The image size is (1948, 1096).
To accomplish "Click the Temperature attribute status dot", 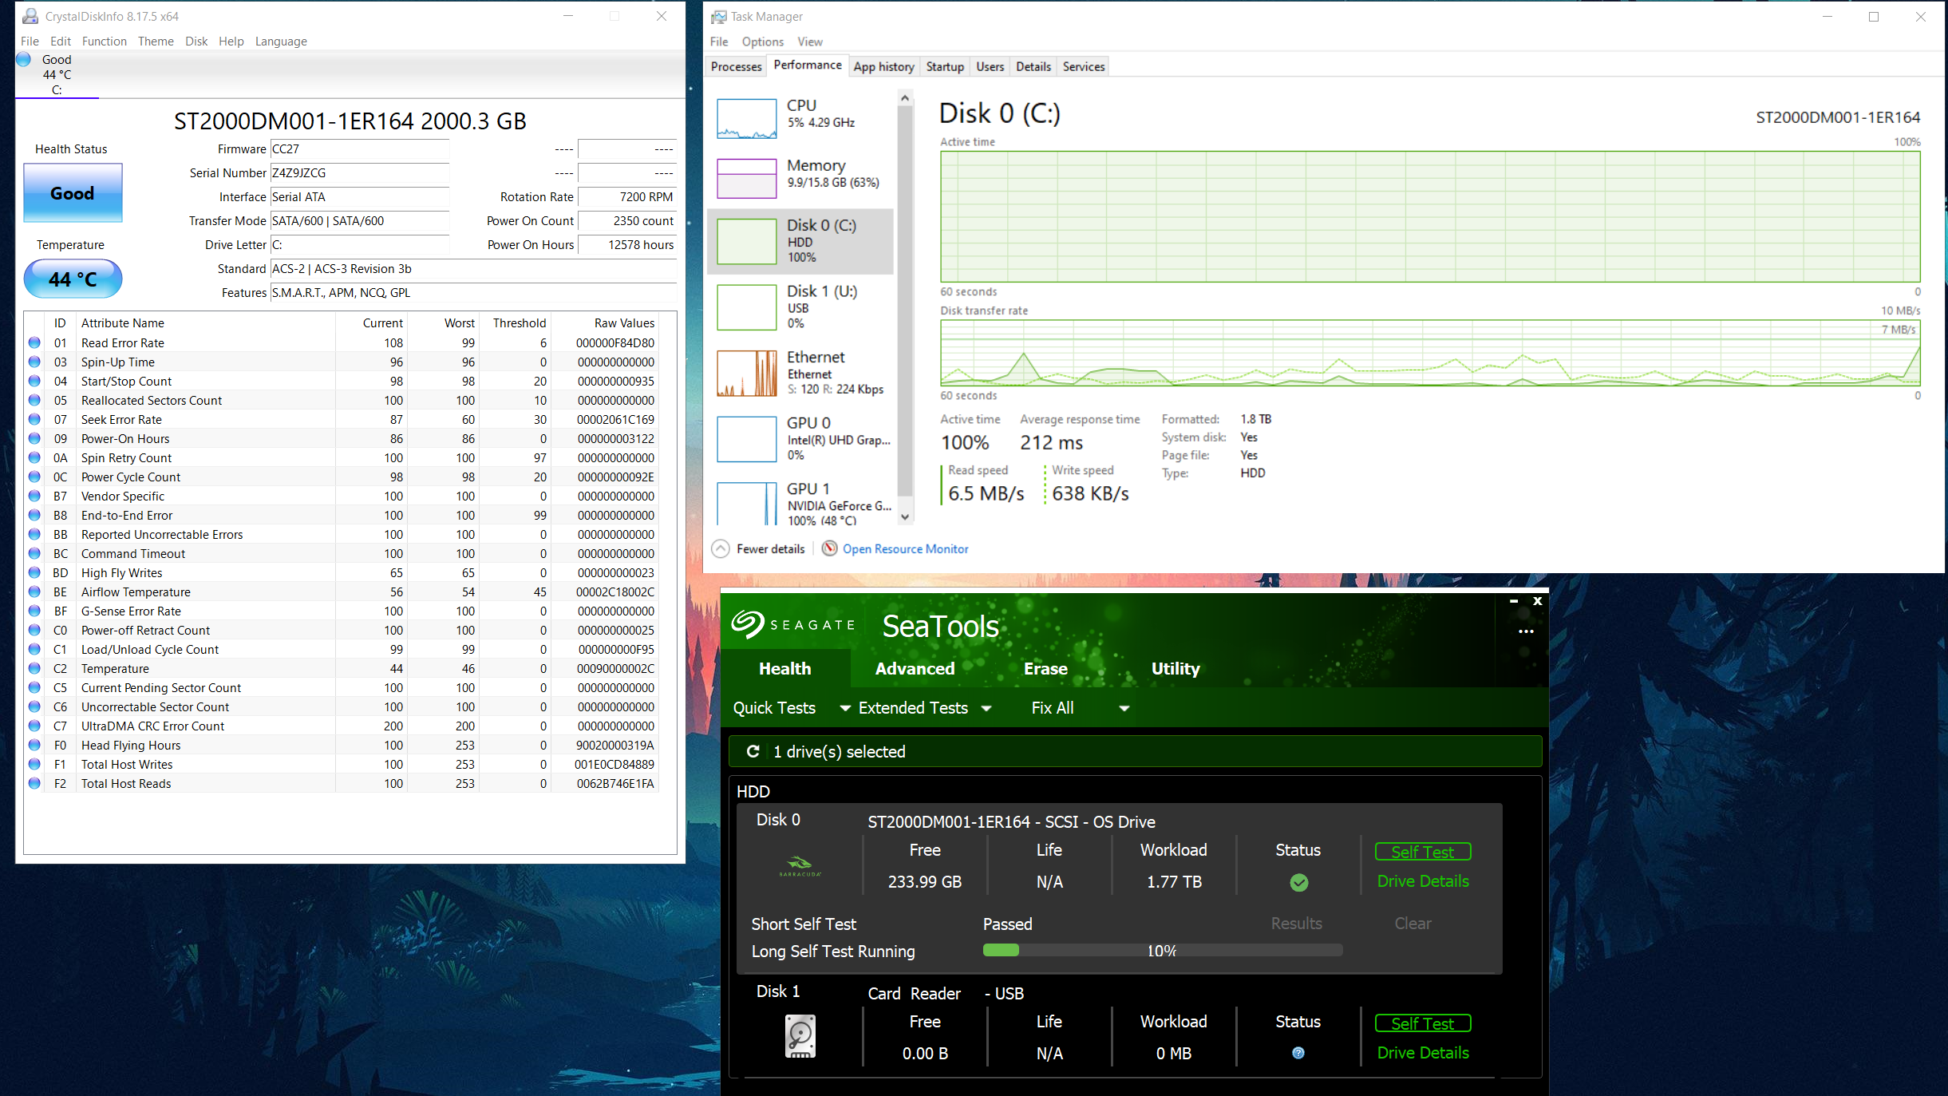I will click(34, 668).
